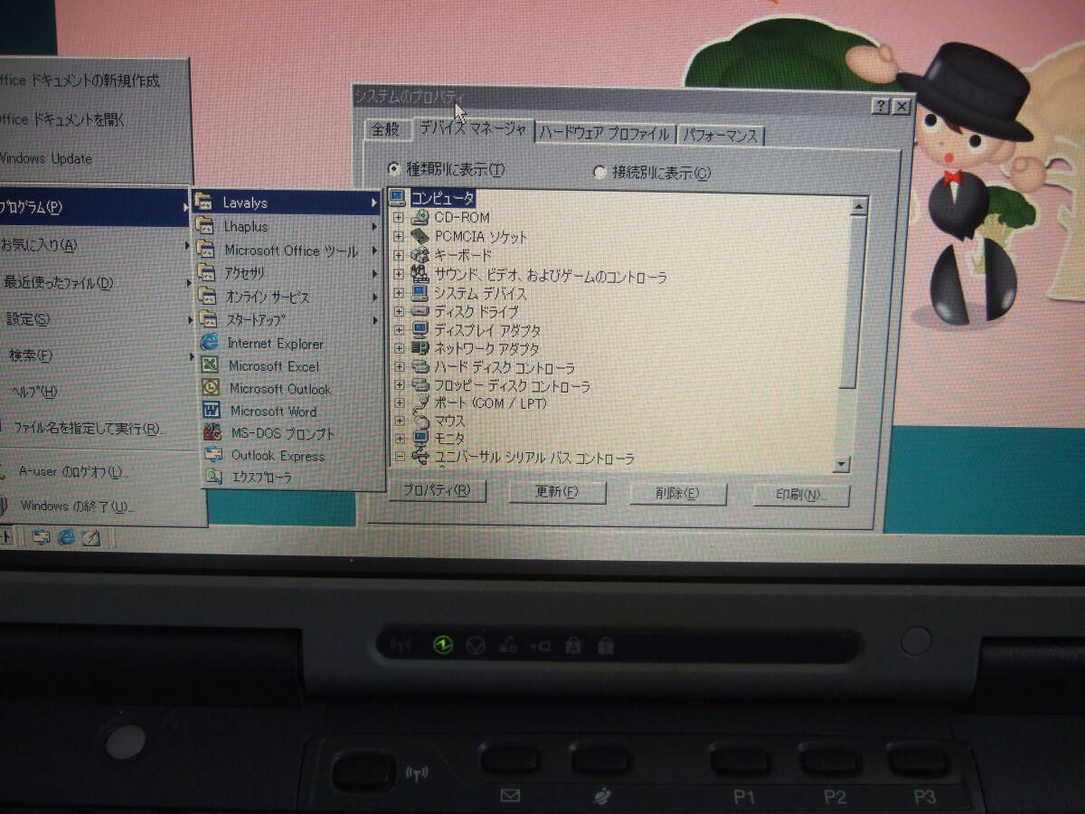This screenshot has height=814, width=1085.
Task: Expand the ディスプレイ アダプタ tree node
Action: (399, 330)
